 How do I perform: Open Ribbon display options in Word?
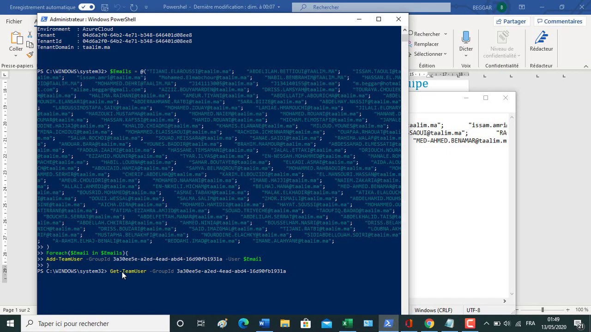pos(522,7)
